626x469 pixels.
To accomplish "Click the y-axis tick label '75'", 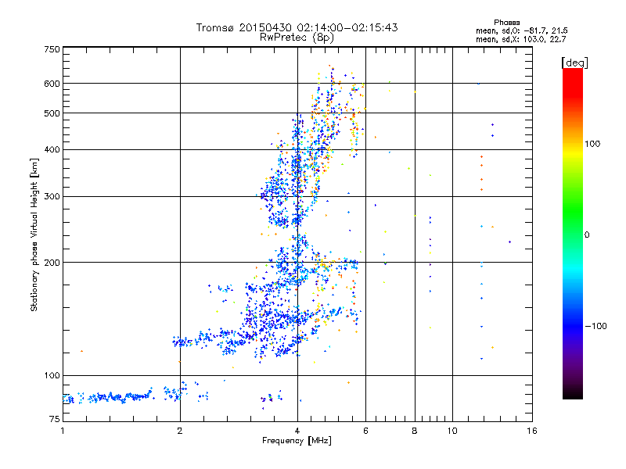I will pos(55,419).
